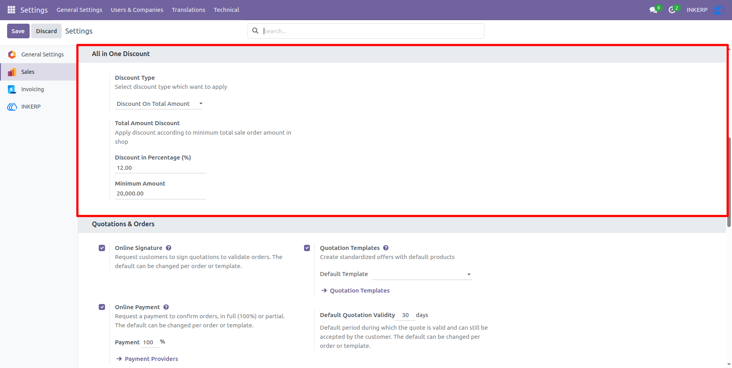Click the INKERP user avatar icon
The height and width of the screenshot is (368, 732).
719,10
